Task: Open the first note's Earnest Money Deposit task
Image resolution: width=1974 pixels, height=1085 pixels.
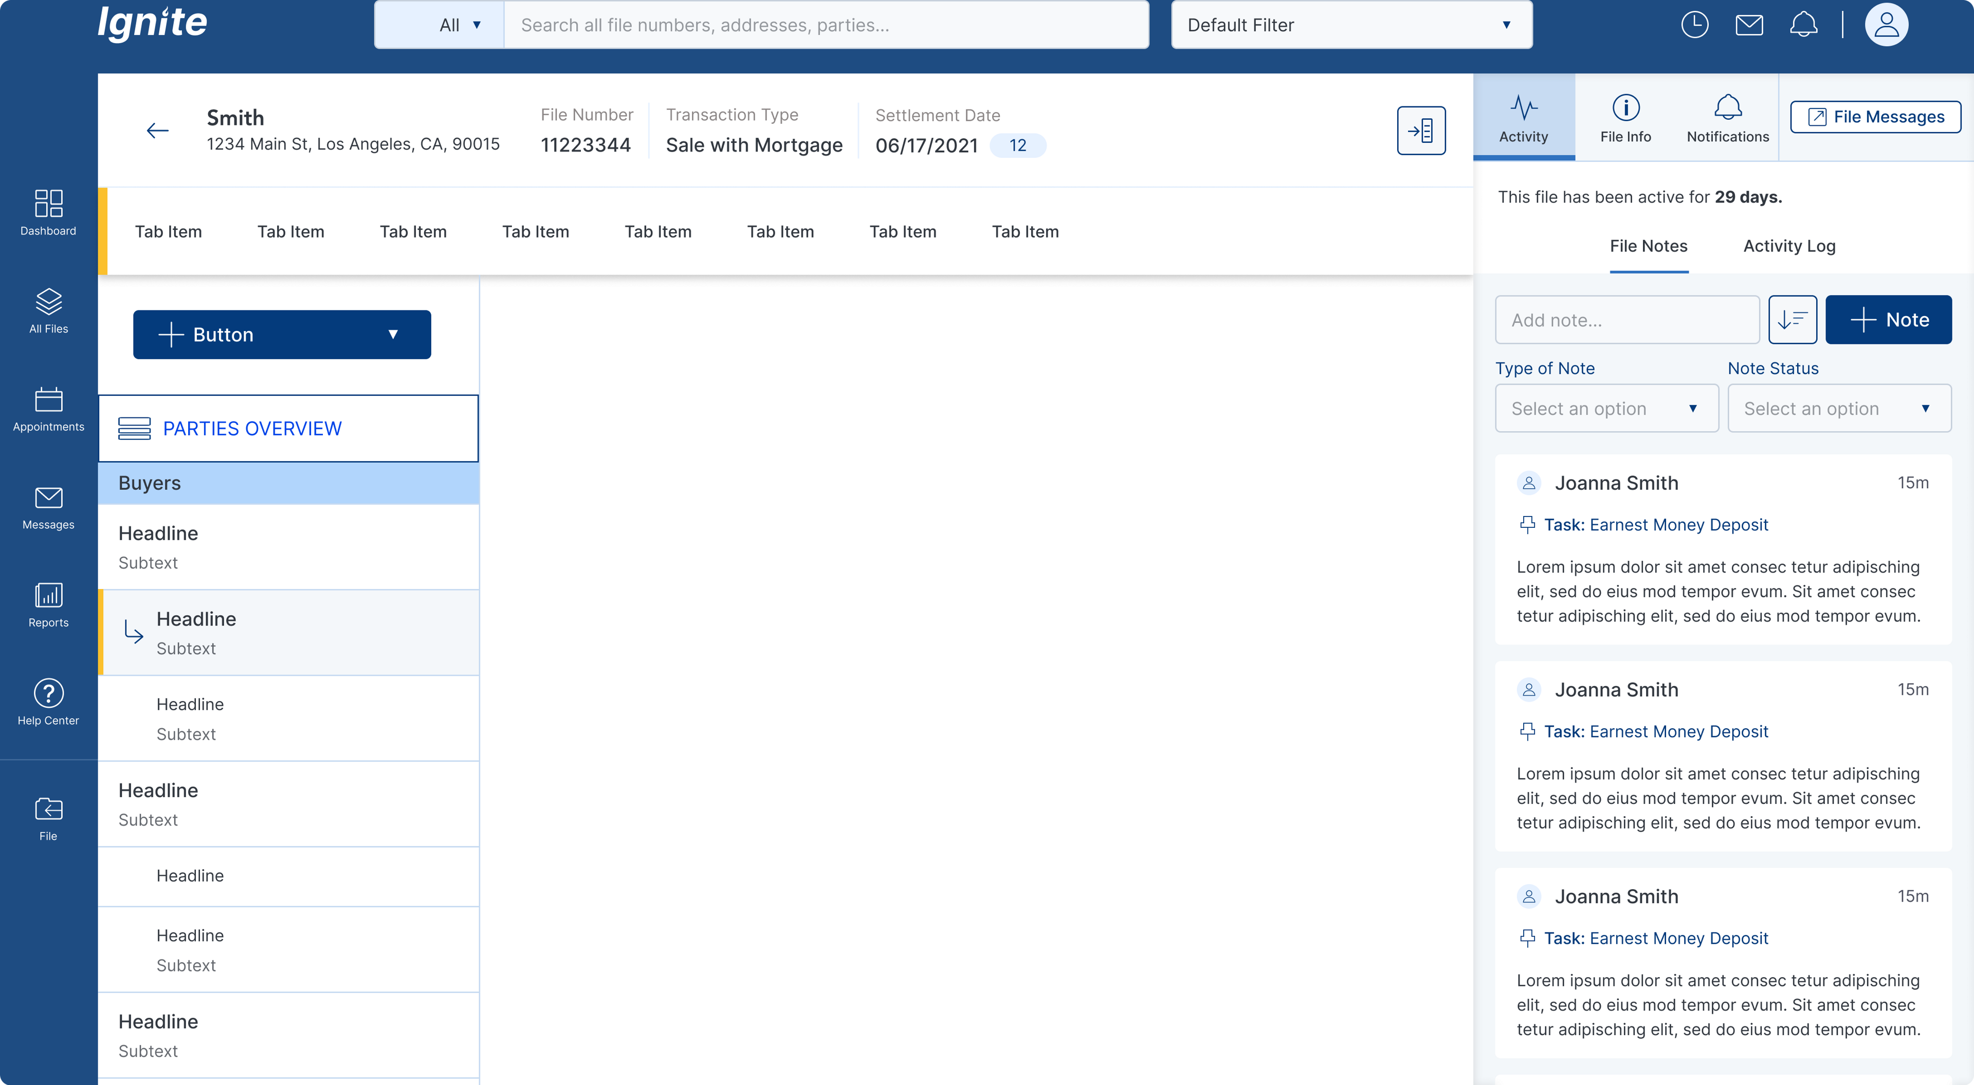Action: (1656, 525)
